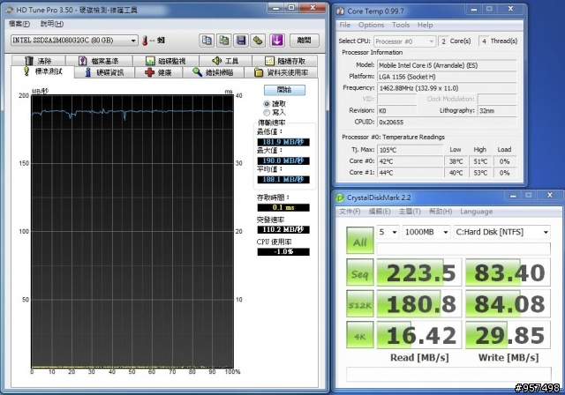This screenshot has height=395, width=565.
Task: Click the CPU usage value -1.0%
Action: coord(283,252)
